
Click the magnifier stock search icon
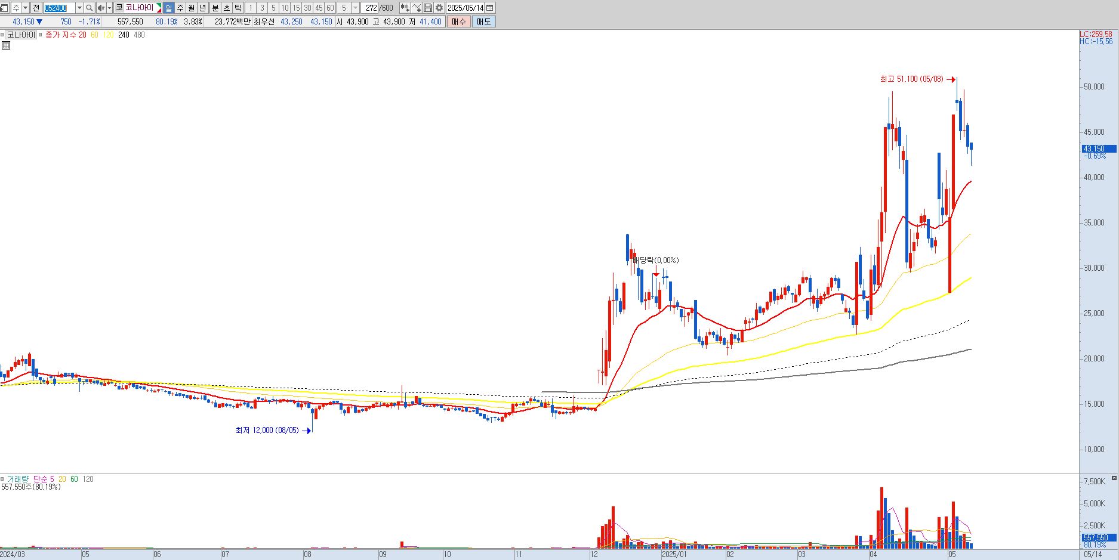[x=90, y=8]
